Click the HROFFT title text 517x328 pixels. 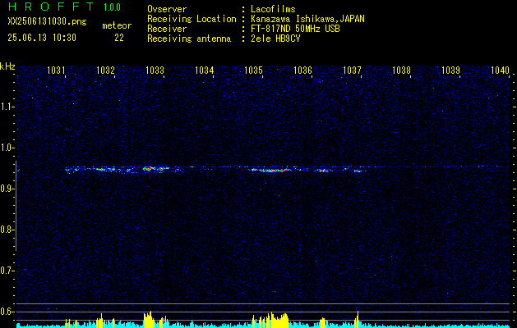pos(51,7)
